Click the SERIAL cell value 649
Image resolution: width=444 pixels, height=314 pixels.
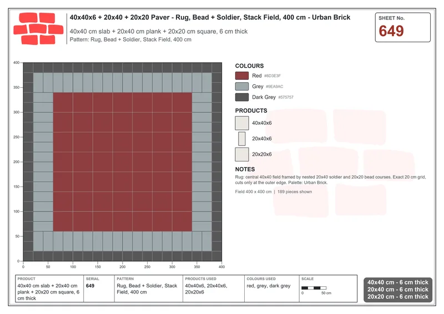pyautogui.click(x=90, y=286)
